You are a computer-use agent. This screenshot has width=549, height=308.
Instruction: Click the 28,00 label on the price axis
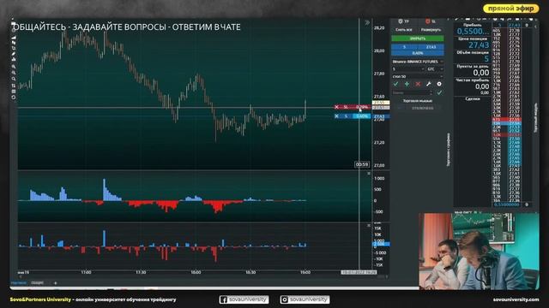pyautogui.click(x=379, y=50)
